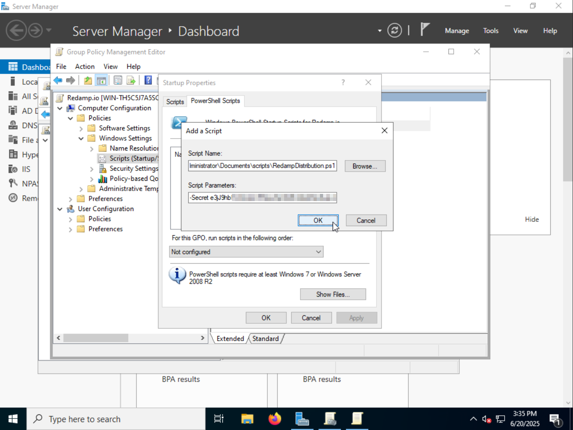Screen dimensions: 573x430
Task: Click the Hide link in Server Manager
Action: (532, 219)
